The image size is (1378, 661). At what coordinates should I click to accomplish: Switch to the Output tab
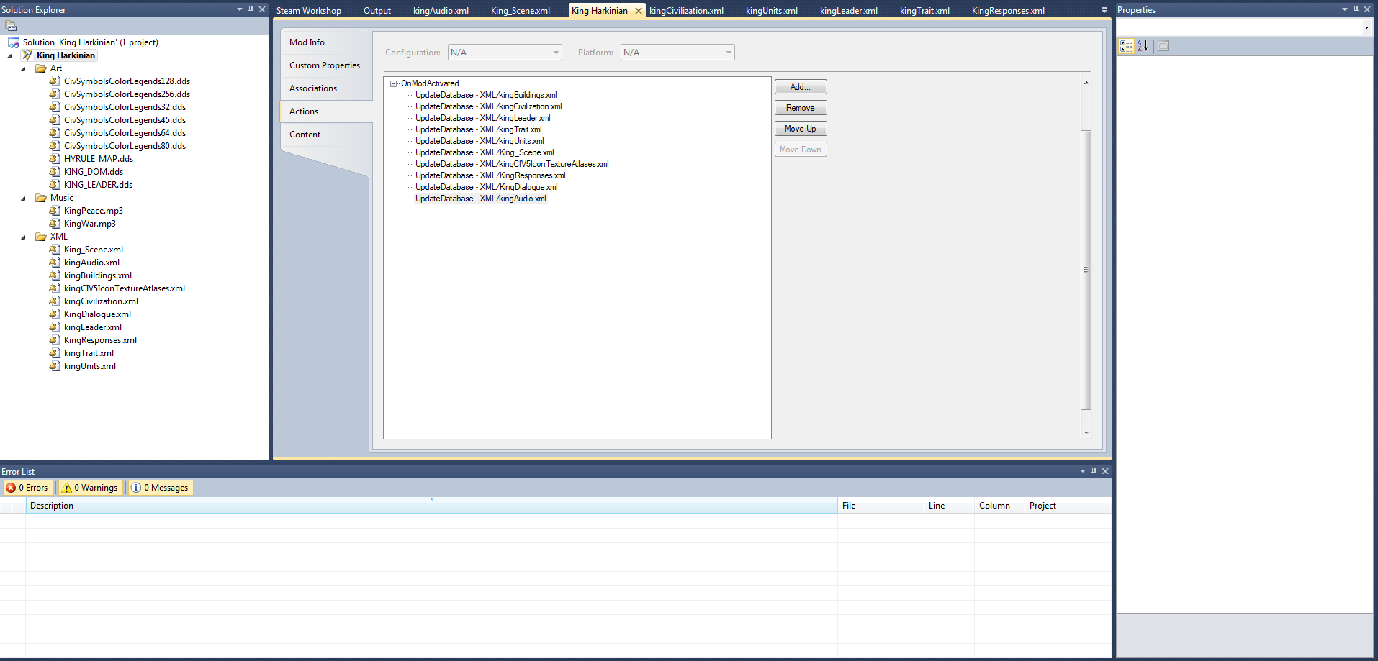click(x=377, y=11)
